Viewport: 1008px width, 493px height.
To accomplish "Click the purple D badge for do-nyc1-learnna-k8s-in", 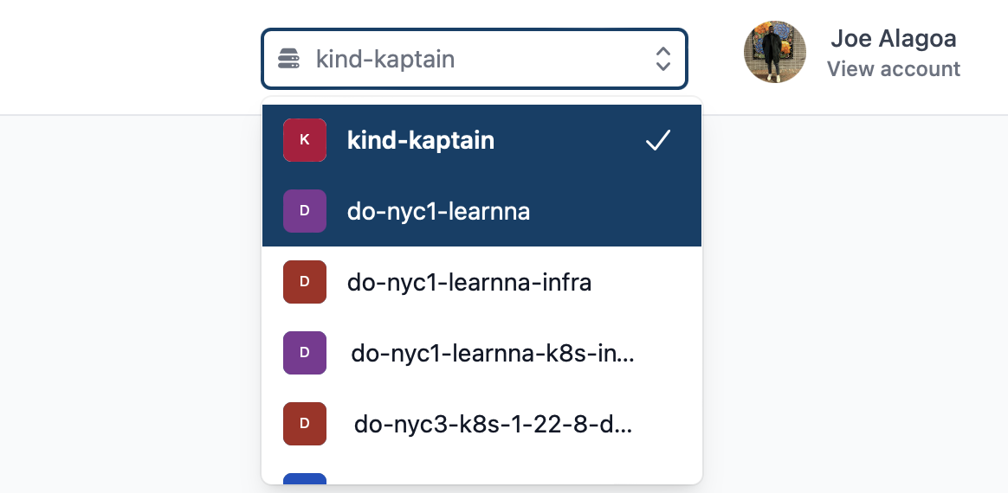I will click(305, 353).
